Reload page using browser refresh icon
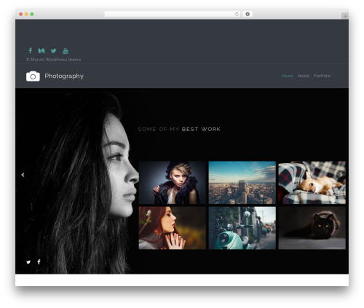The width and height of the screenshot is (364, 308). (x=237, y=14)
